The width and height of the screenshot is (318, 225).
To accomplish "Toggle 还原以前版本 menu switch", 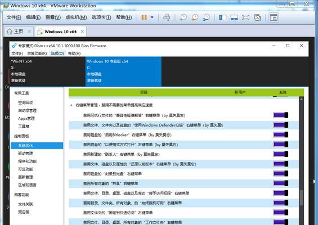I will 281,164.
